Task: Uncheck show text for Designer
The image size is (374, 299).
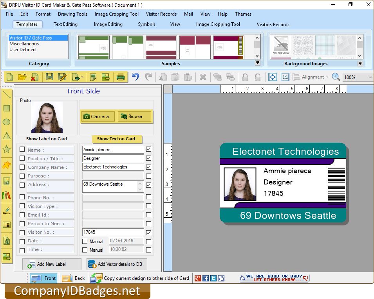Action: 148,158
